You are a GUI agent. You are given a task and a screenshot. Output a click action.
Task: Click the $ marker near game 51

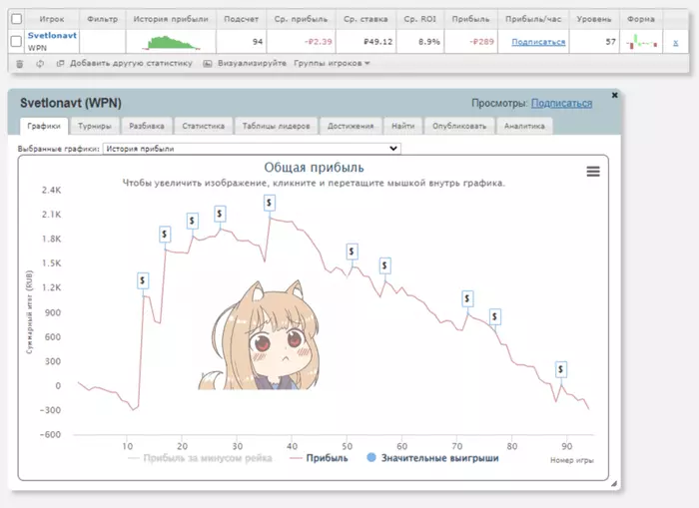352,252
